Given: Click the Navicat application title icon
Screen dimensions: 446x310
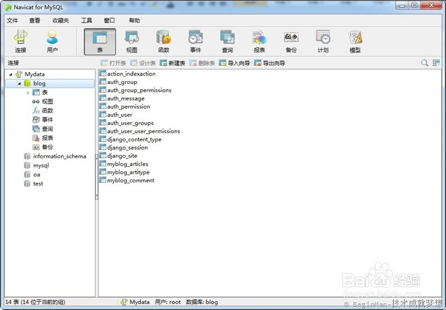Looking at the screenshot, I should pyautogui.click(x=8, y=7).
